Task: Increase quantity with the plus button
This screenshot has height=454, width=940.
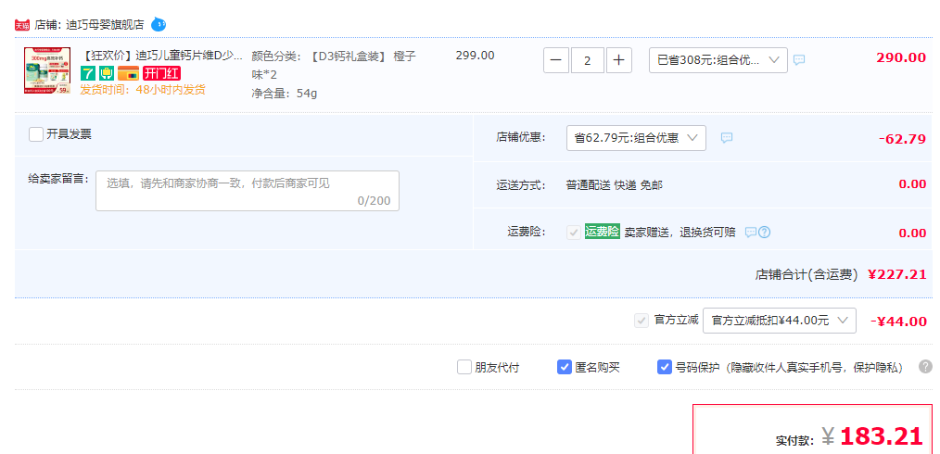Action: [618, 60]
